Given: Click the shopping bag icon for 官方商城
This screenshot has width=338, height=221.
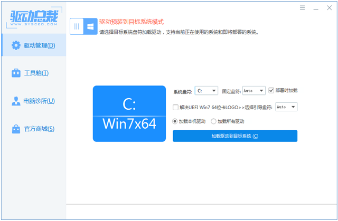Looking at the screenshot, I should pos(16,129).
